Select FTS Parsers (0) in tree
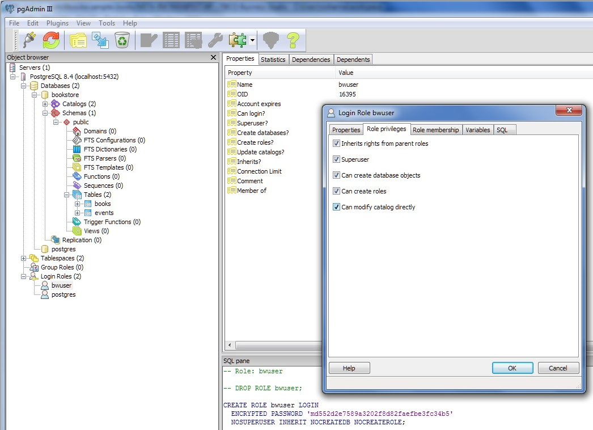 [105, 158]
